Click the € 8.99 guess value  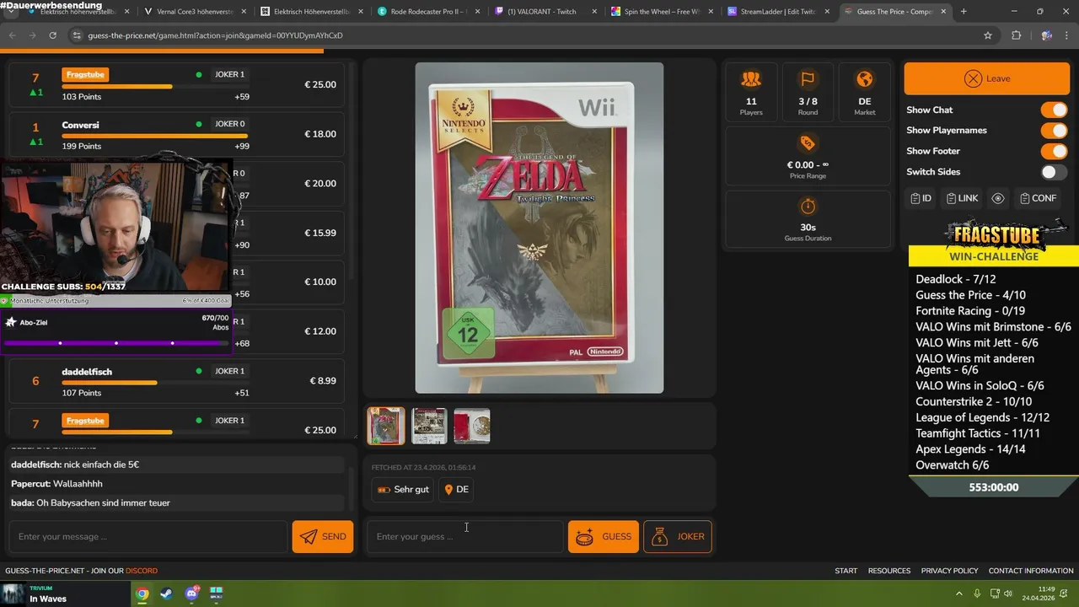tap(323, 381)
